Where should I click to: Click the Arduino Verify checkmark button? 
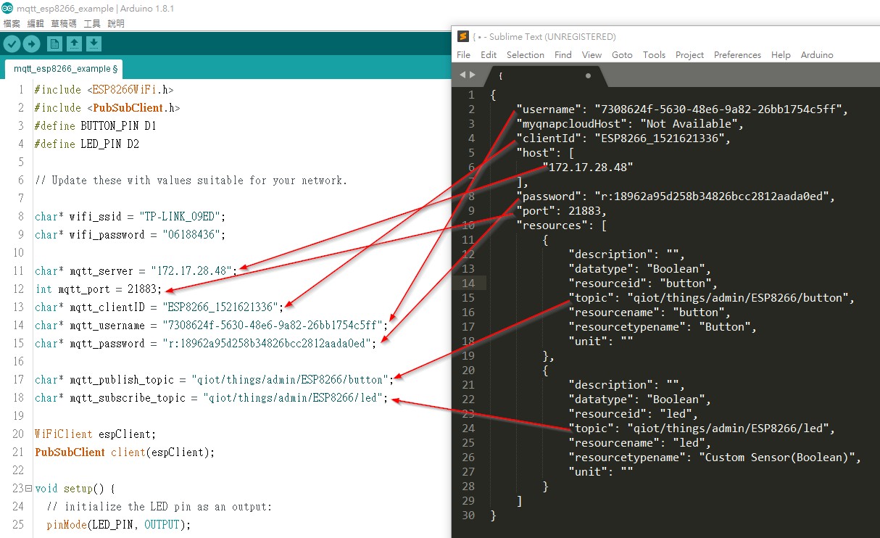(12, 44)
